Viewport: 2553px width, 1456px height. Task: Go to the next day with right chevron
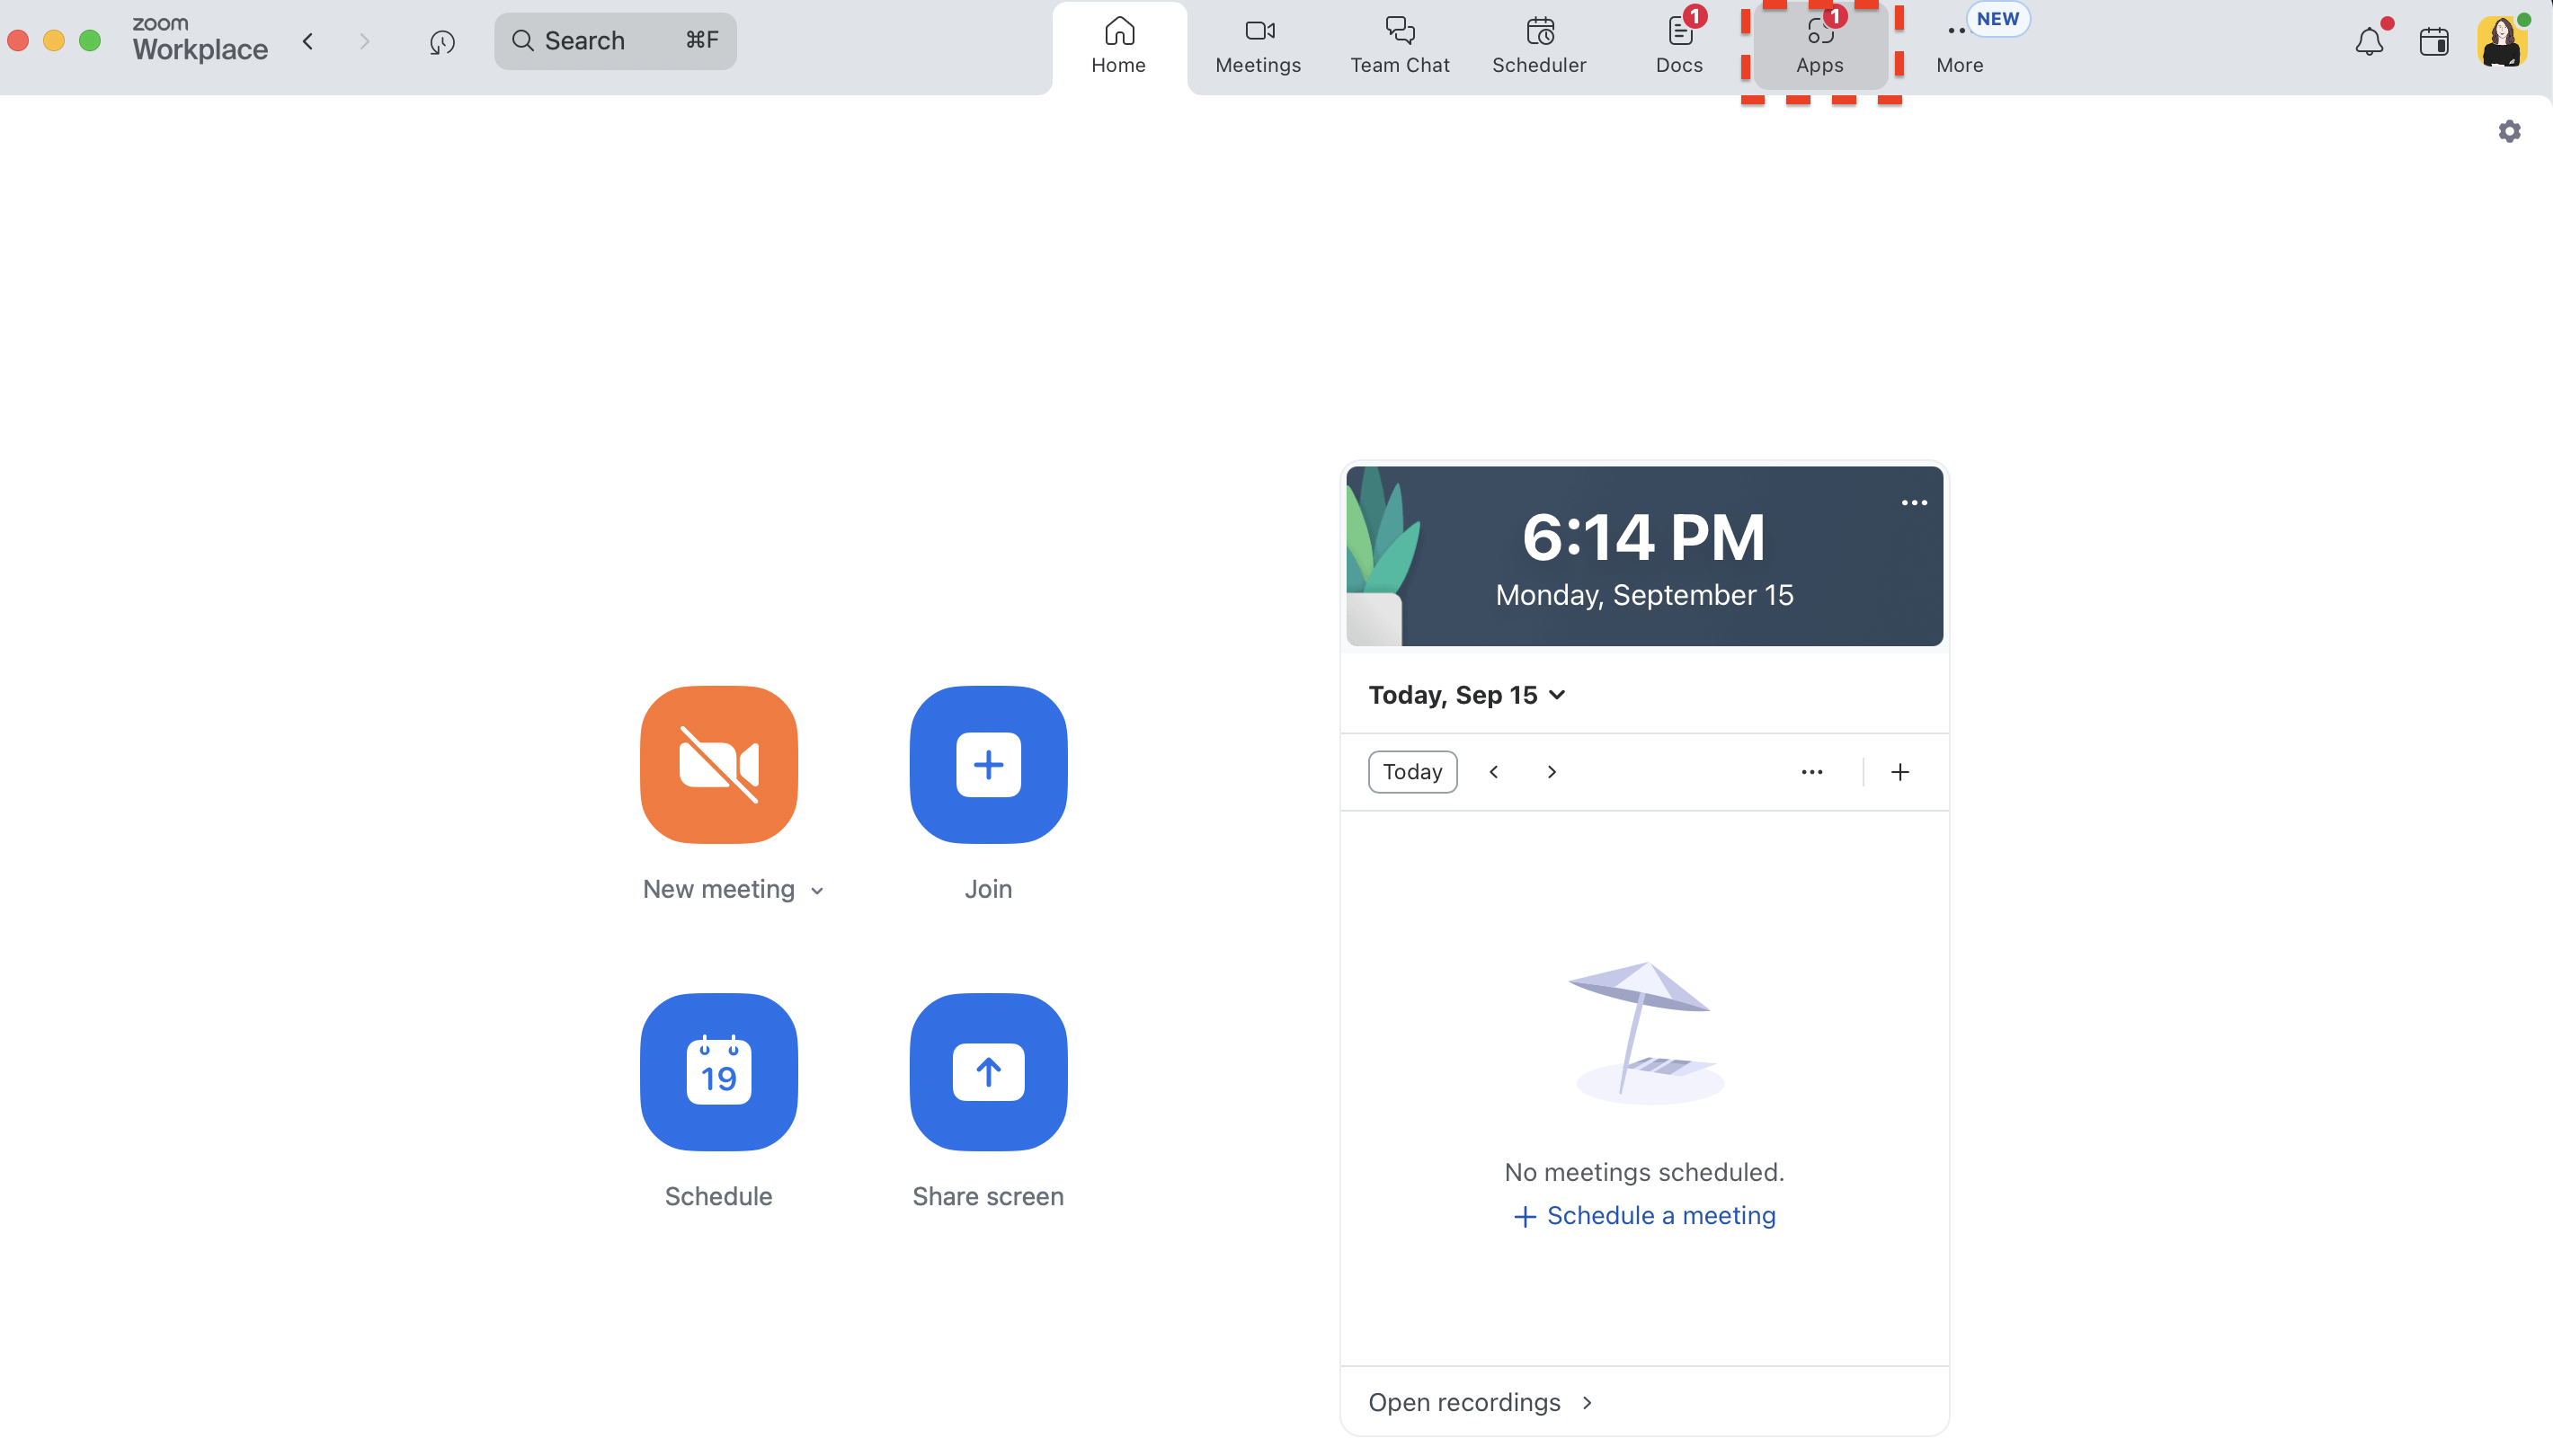[x=1551, y=771]
